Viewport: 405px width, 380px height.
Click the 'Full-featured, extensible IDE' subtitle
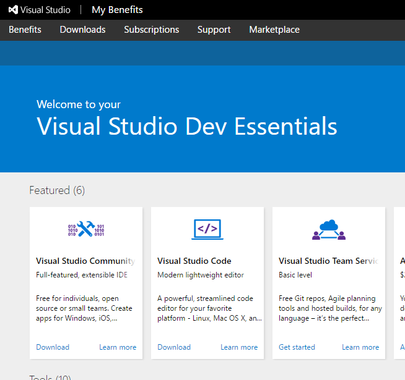click(x=82, y=275)
